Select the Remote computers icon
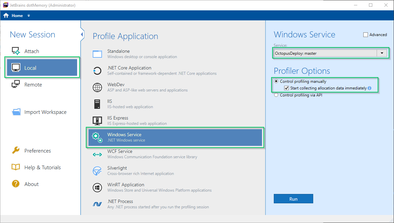 click(16, 84)
